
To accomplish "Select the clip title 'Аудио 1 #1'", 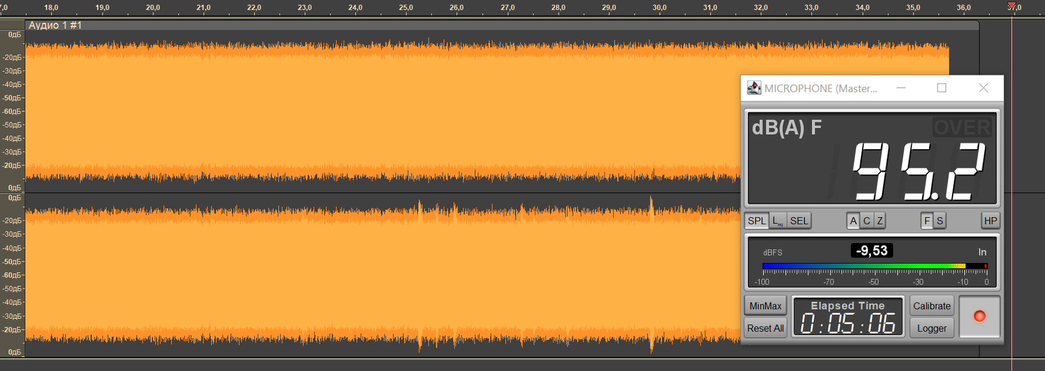I will [x=55, y=25].
